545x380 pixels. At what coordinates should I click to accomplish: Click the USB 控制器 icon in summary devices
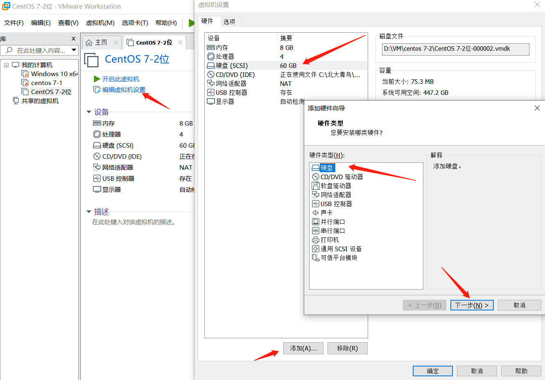(x=97, y=178)
